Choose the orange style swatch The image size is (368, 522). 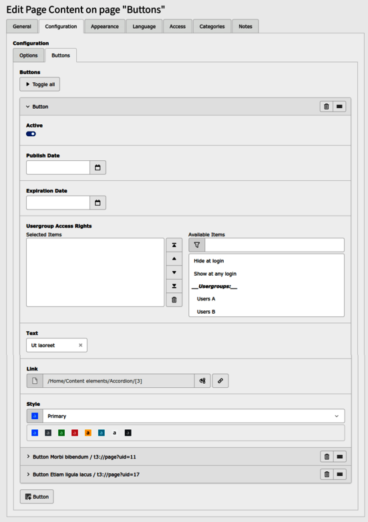pyautogui.click(x=88, y=433)
